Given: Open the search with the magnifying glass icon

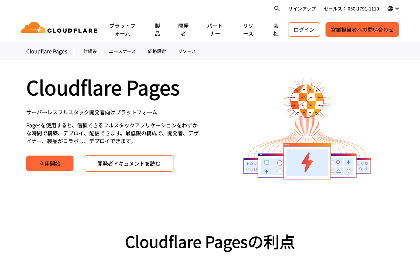Looking at the screenshot, I should 277,9.
